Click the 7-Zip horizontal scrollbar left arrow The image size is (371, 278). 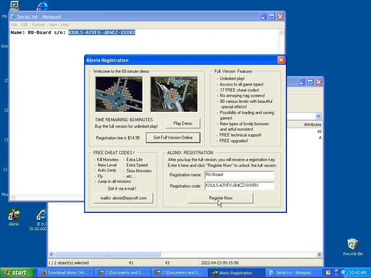pos(51,254)
